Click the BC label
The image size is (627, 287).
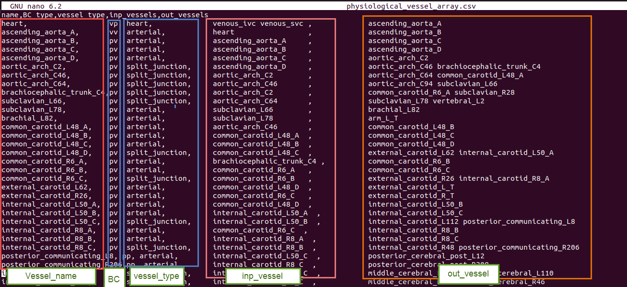pyautogui.click(x=114, y=278)
